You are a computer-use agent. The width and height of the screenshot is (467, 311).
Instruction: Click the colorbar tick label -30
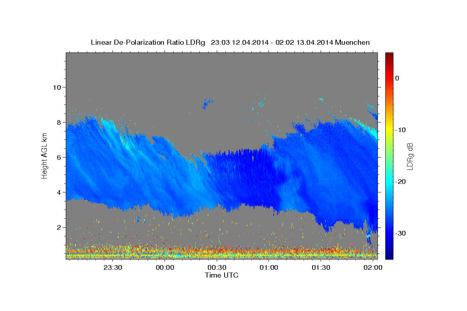point(400,233)
